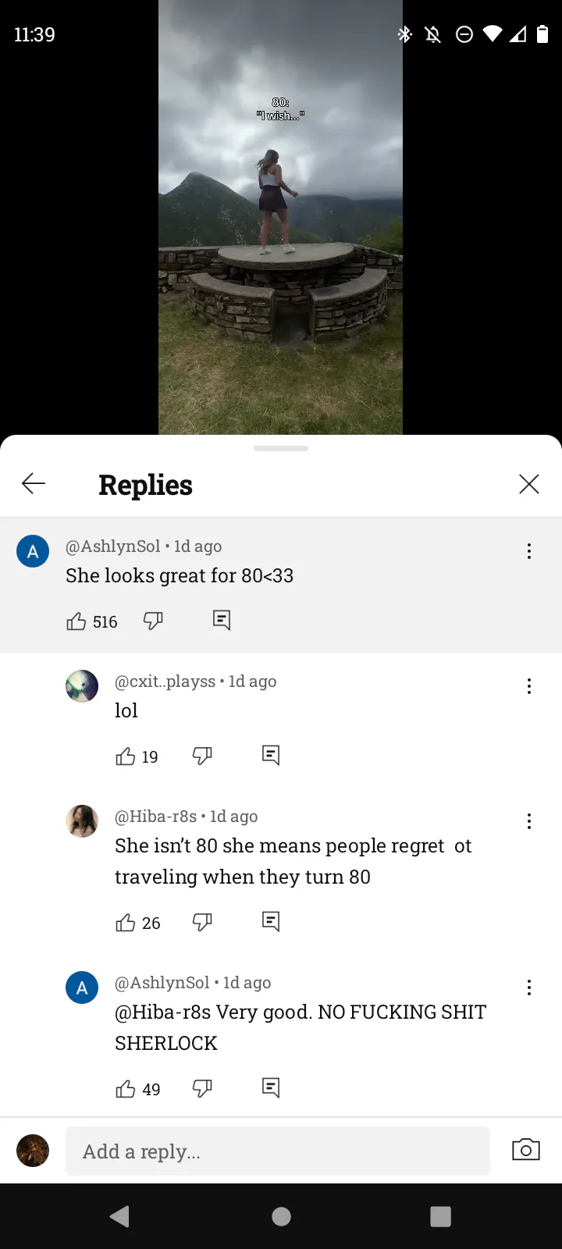Image resolution: width=562 pixels, height=1249 pixels.
Task: Reply to the 'SHERLOCK' comment
Action: (271, 1087)
